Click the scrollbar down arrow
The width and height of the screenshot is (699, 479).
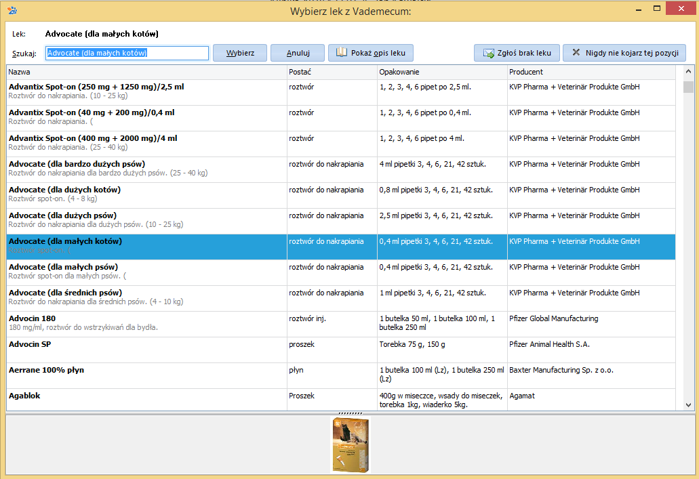pos(688,405)
